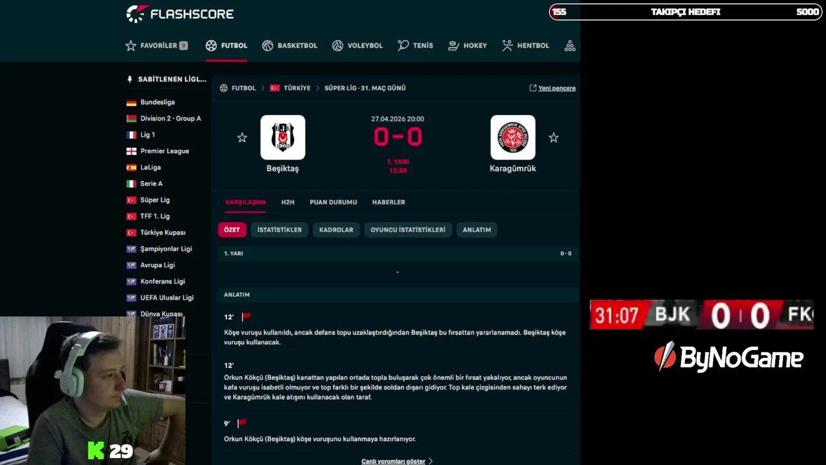826x465 pixels.
Task: Click the Italy flag beside Serie A
Action: tap(131, 184)
